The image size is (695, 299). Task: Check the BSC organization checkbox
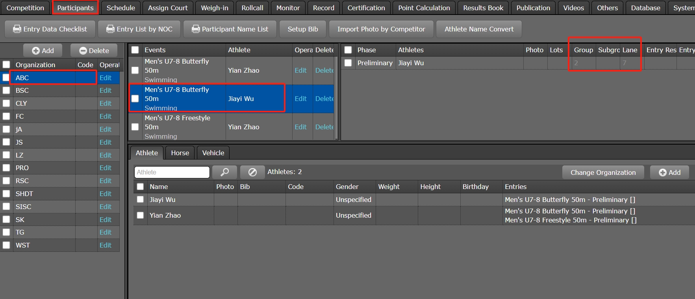tap(6, 90)
